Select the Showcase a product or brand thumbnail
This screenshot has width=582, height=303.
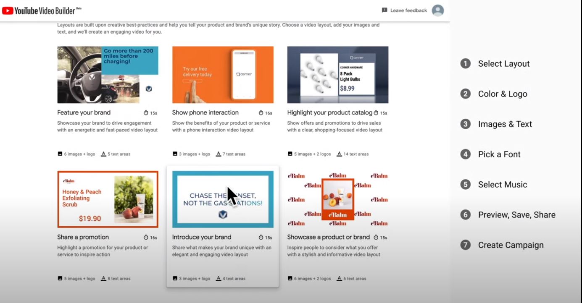click(338, 199)
